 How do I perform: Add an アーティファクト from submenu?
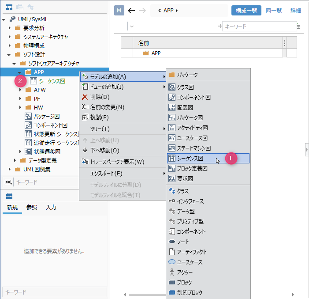pyautogui.click(x=208, y=252)
